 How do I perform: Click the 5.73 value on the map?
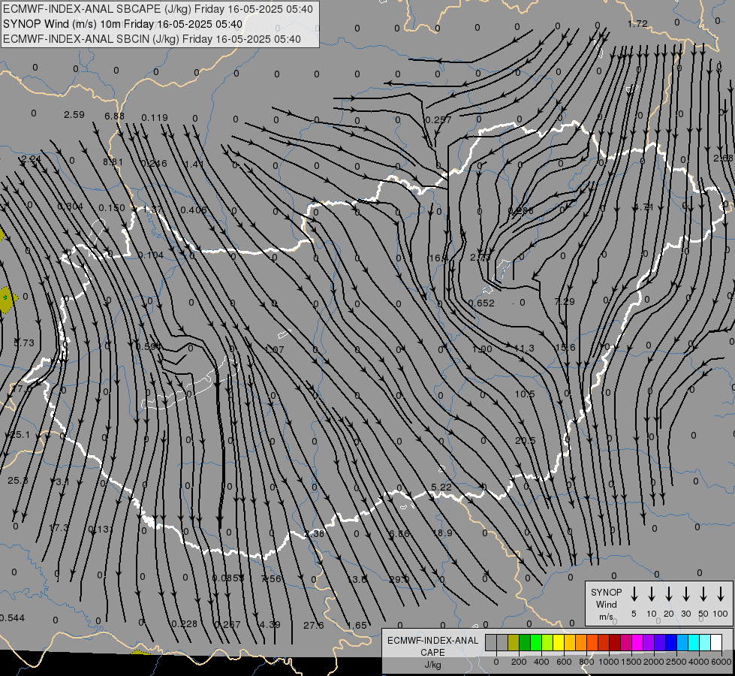24,343
